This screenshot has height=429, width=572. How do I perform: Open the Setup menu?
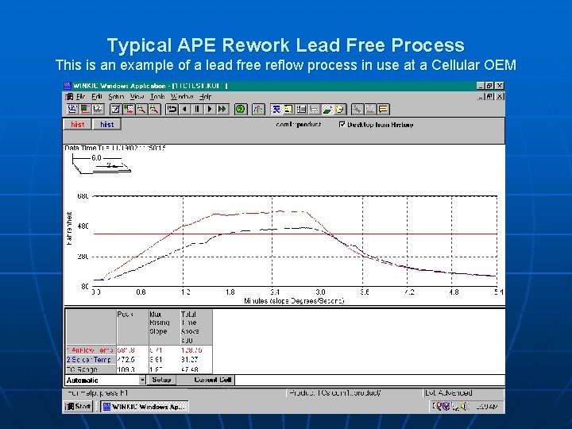click(x=116, y=97)
